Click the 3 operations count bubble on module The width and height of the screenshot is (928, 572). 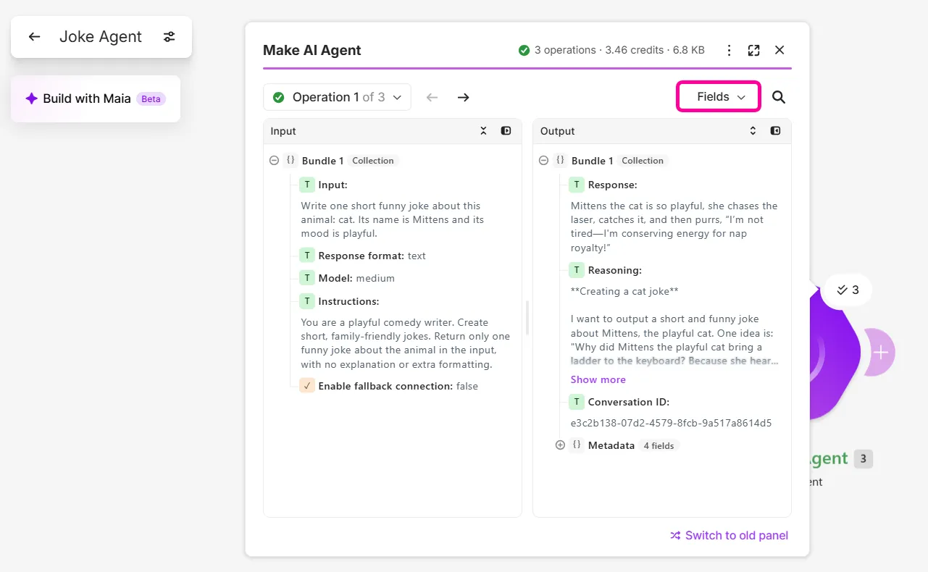tap(848, 290)
